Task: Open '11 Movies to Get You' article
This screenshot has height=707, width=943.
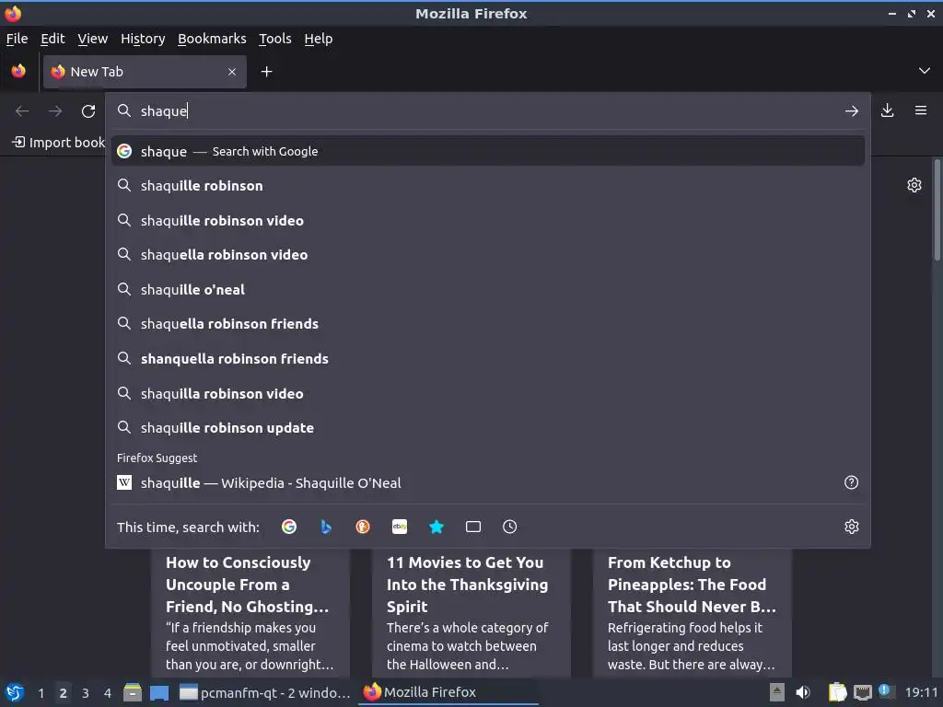Action: 471,613
